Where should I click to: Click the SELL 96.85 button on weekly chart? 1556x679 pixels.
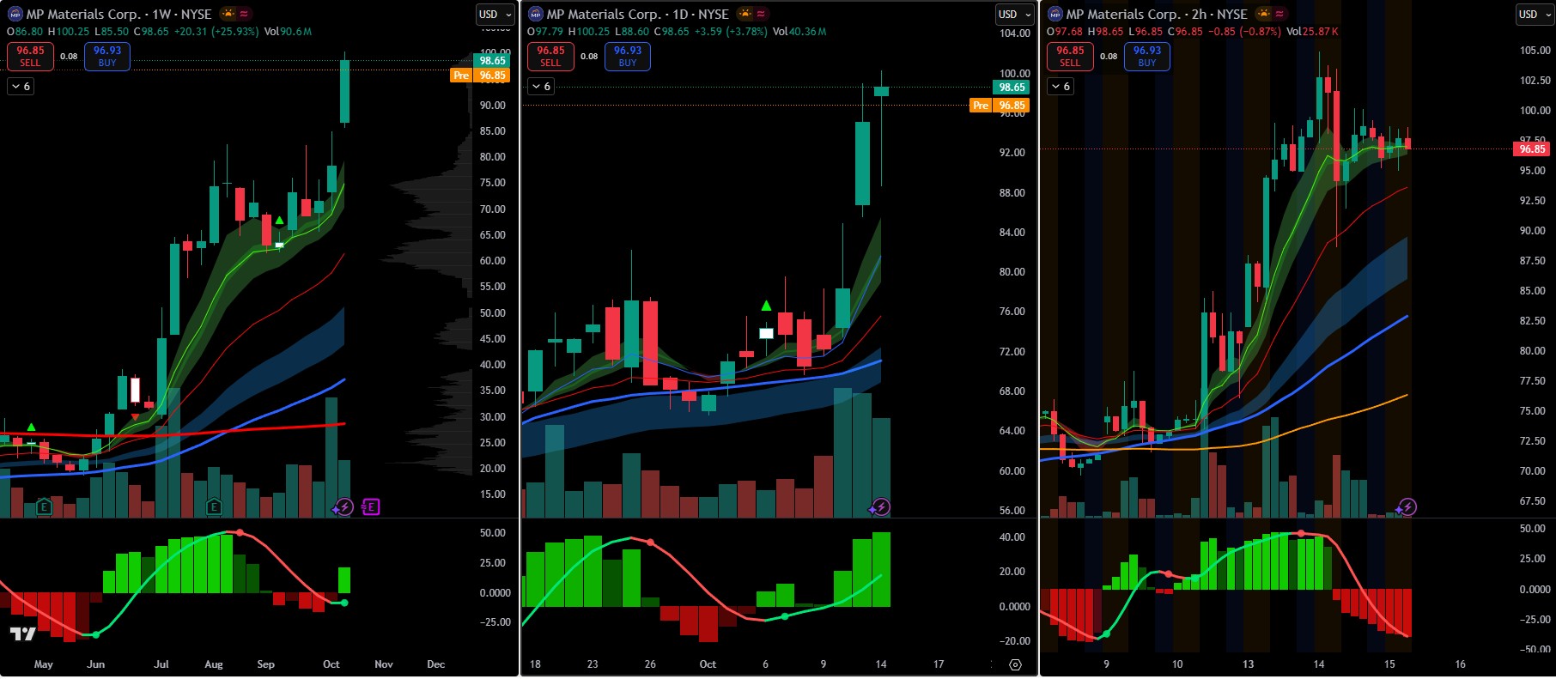point(30,57)
